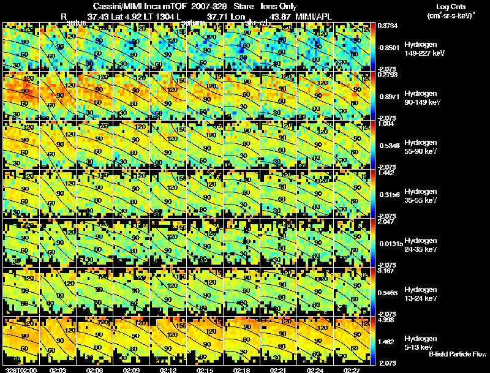Click the color bar beside Hydrogen 35-55 keV
Image resolution: width=490 pixels, height=373 pixels.
(372, 194)
